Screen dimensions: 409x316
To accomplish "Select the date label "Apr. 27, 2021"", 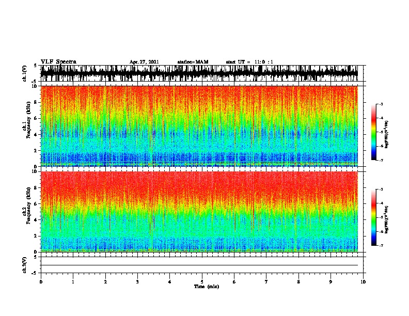I will [144, 62].
